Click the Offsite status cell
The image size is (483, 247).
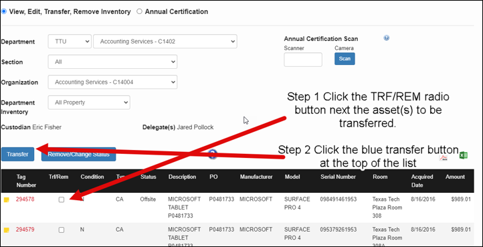pyautogui.click(x=148, y=199)
